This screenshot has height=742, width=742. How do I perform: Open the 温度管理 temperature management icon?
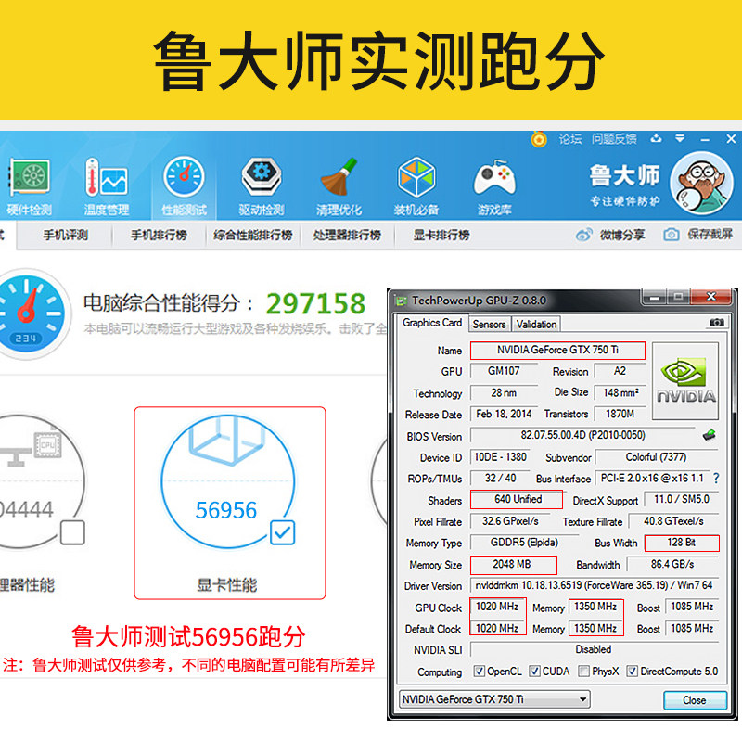[x=107, y=177]
